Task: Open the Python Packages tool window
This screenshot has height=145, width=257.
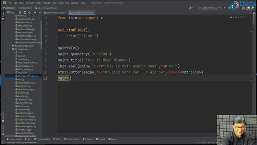Action: click(42, 139)
